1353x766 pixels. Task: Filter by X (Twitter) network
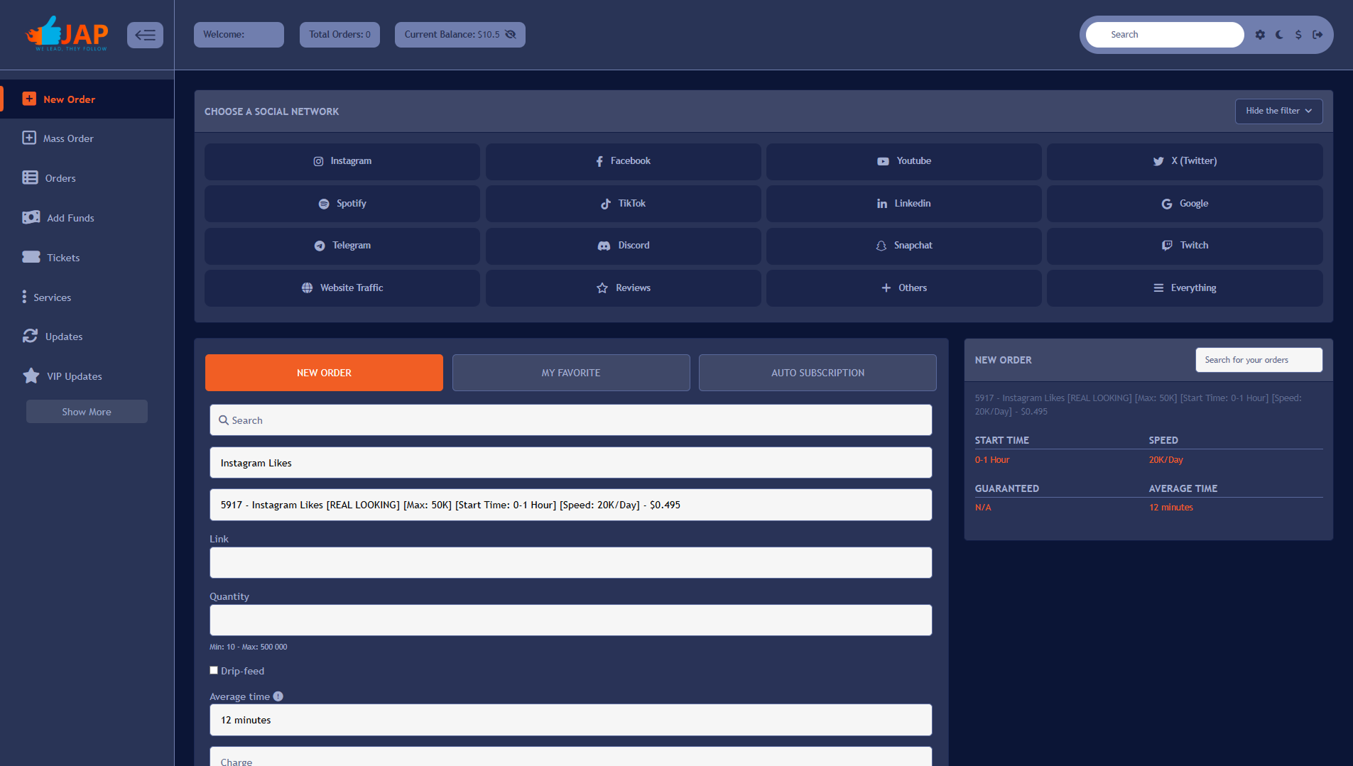1185,161
